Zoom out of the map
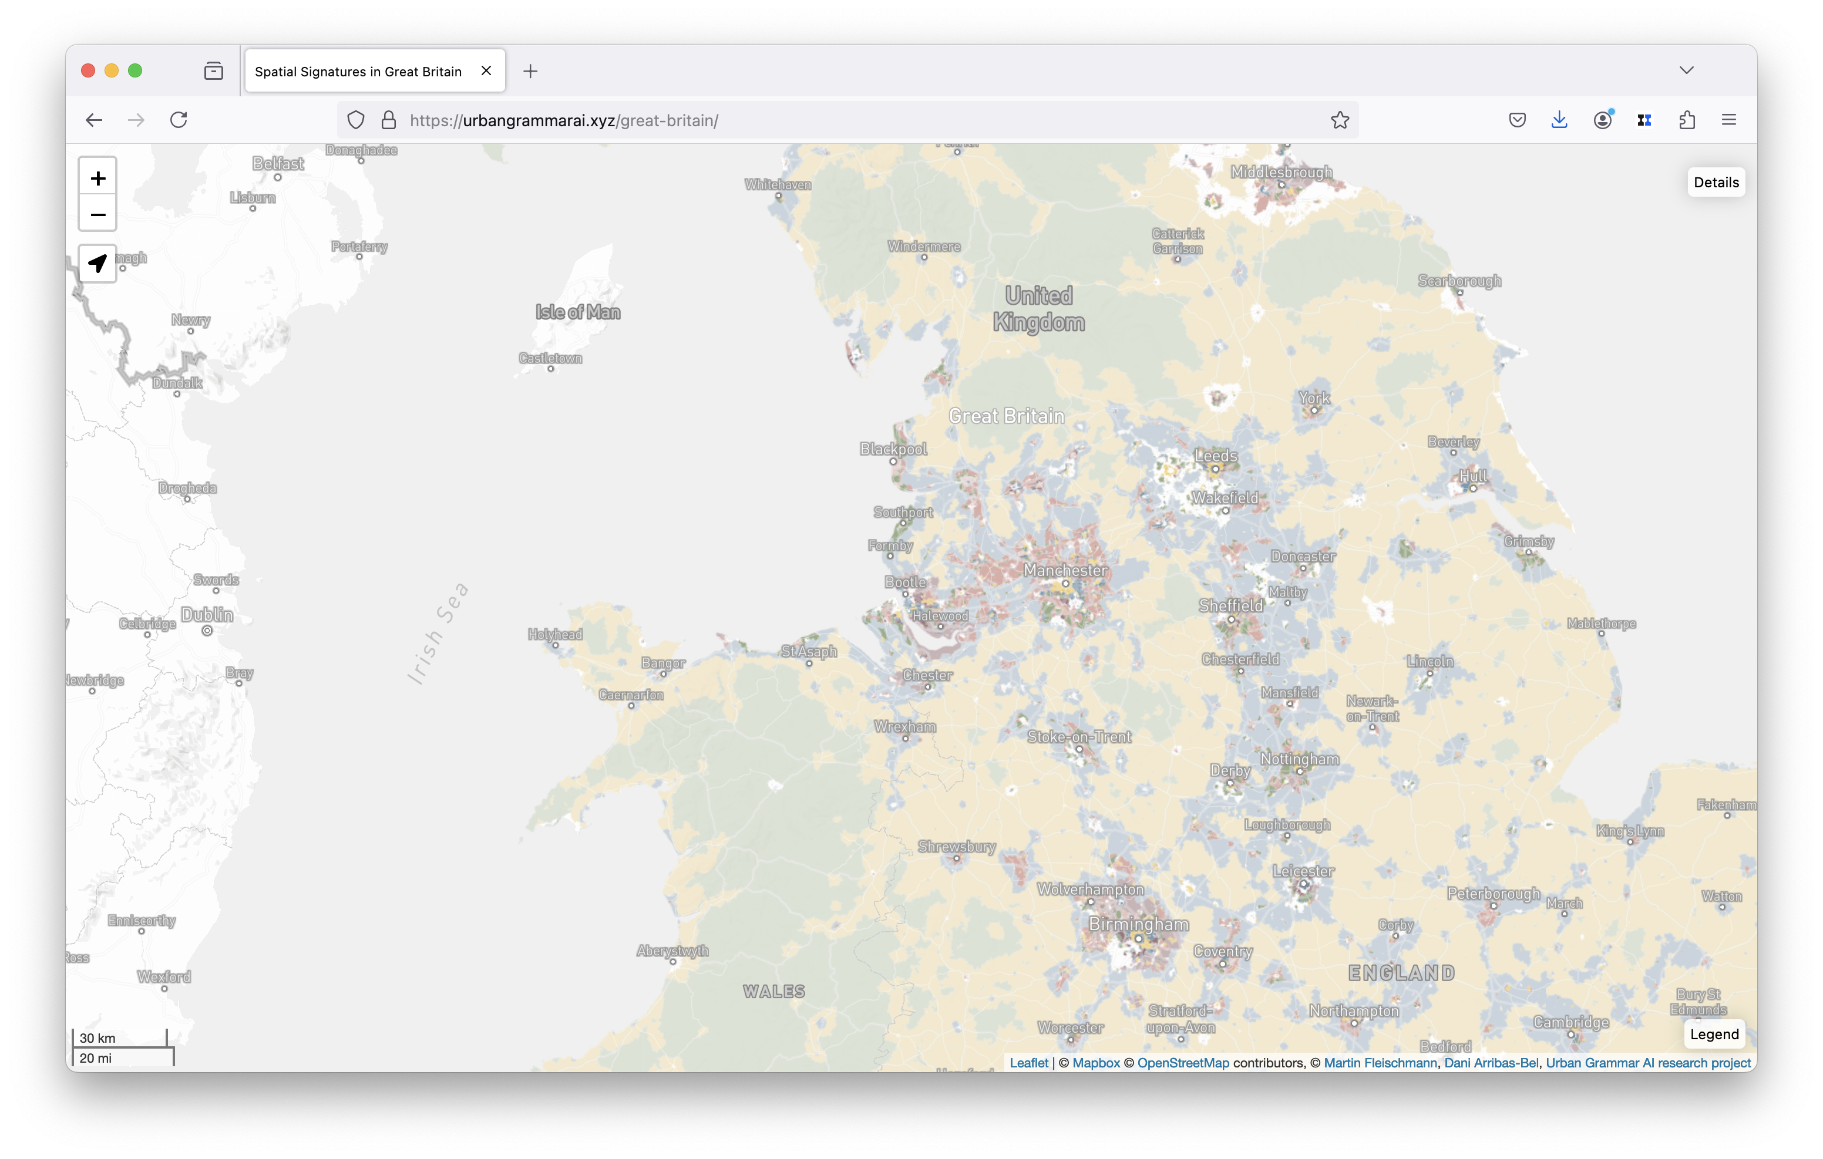 click(x=97, y=215)
